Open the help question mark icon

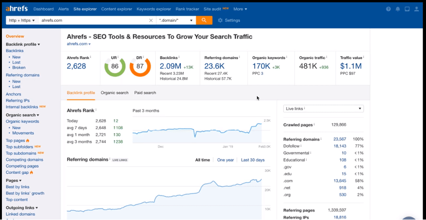pos(389,9)
